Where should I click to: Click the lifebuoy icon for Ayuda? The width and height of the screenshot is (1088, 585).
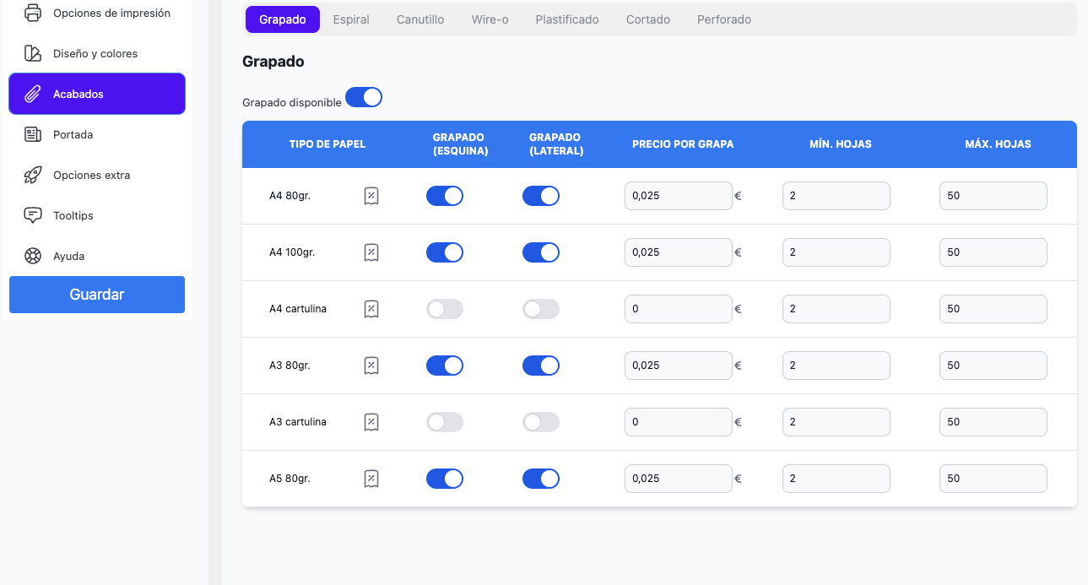click(33, 256)
